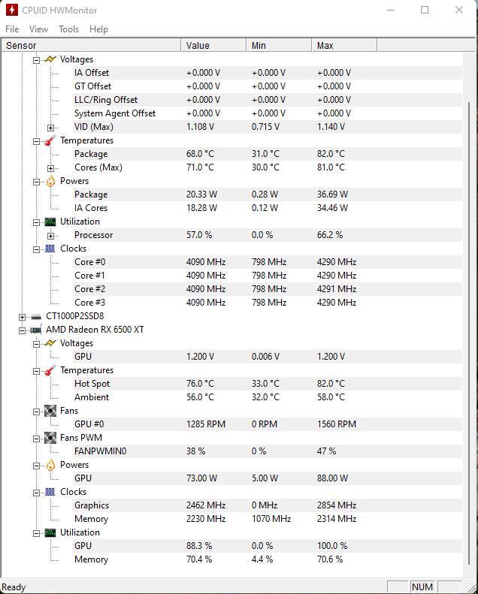Open the View menu
Image resolution: width=478 pixels, height=594 pixels.
point(38,29)
